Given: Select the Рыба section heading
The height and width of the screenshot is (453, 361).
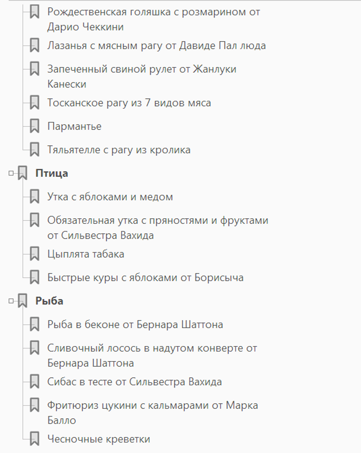Looking at the screenshot, I should click(49, 301).
